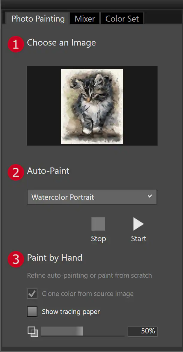Select the Photo Painting tab
Image resolution: width=183 pixels, height=352 pixels.
pyautogui.click(x=38, y=19)
